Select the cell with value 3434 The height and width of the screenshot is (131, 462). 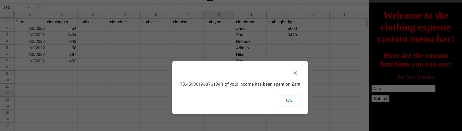point(62,35)
